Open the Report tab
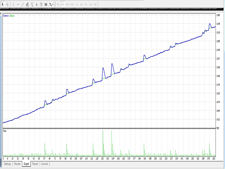 pyautogui.click(x=35, y=164)
